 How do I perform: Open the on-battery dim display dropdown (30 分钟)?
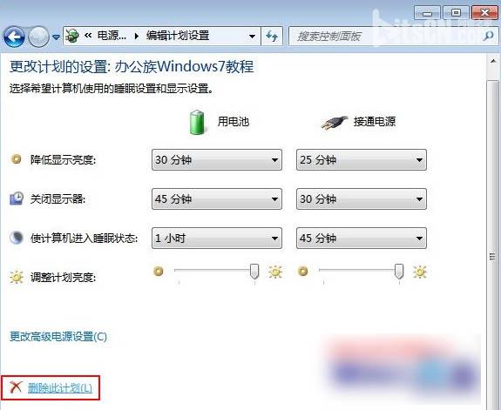coord(217,159)
